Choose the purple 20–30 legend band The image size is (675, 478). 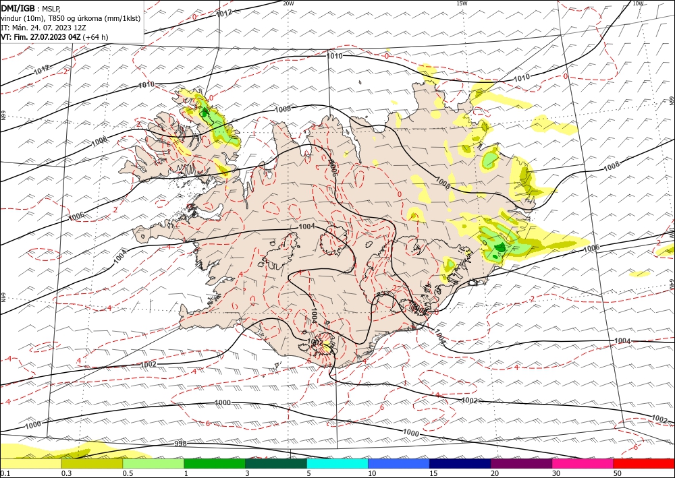tap(521, 463)
